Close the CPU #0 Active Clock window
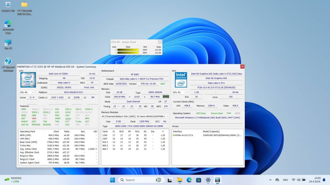 tap(160, 42)
